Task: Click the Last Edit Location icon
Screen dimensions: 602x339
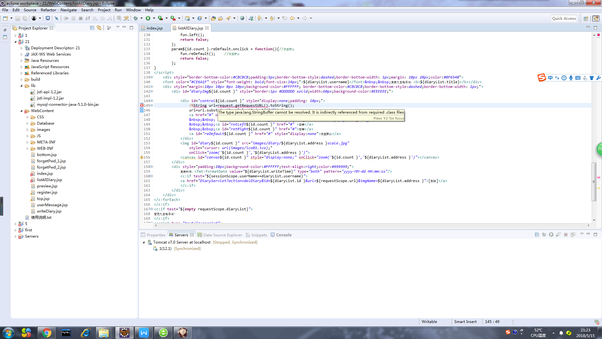Action: [x=285, y=18]
